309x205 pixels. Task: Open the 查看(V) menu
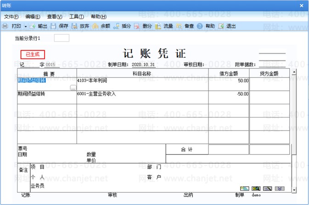tap(55, 16)
